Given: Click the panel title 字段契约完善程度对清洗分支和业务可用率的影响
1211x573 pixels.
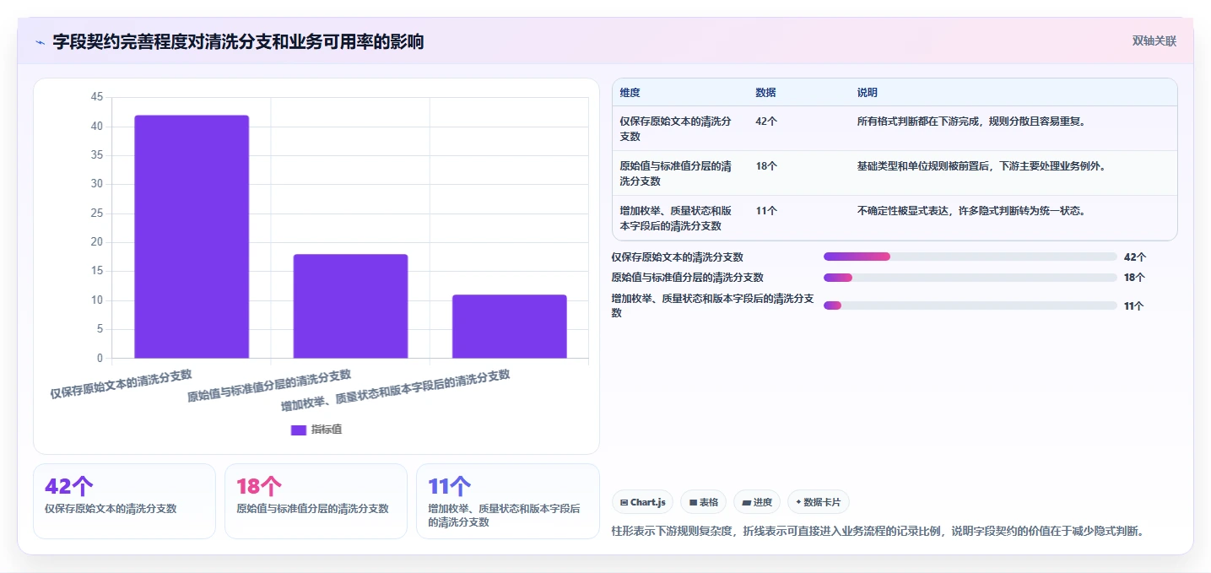Looking at the screenshot, I should (238, 41).
